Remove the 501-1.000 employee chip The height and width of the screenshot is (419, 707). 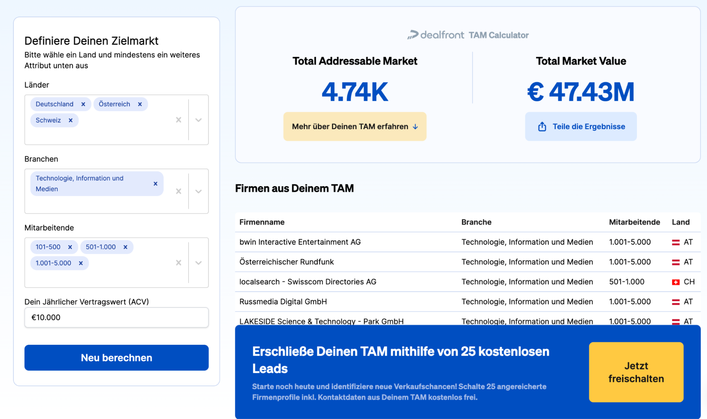click(125, 247)
